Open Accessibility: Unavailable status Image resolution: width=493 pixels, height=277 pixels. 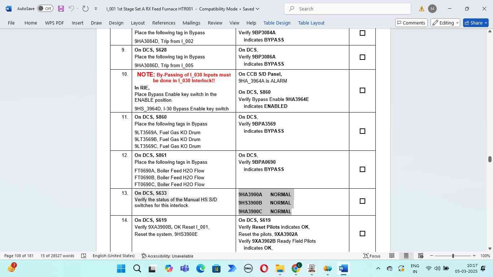pos(167,256)
